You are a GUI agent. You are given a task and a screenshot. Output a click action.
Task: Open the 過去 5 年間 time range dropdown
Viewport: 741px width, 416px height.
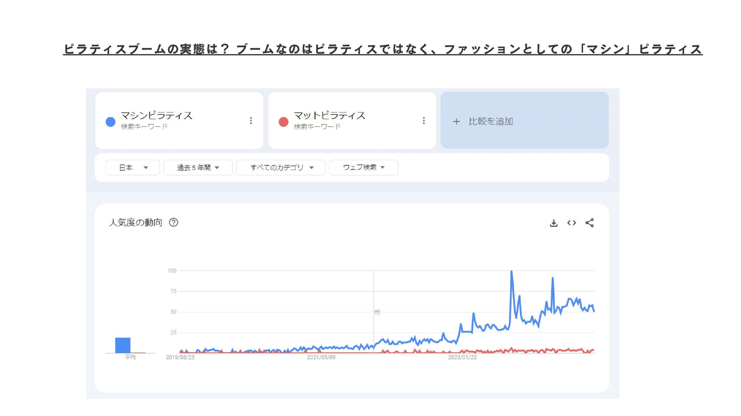pos(198,168)
